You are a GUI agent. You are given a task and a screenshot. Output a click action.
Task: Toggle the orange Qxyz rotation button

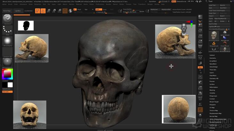[200, 67]
